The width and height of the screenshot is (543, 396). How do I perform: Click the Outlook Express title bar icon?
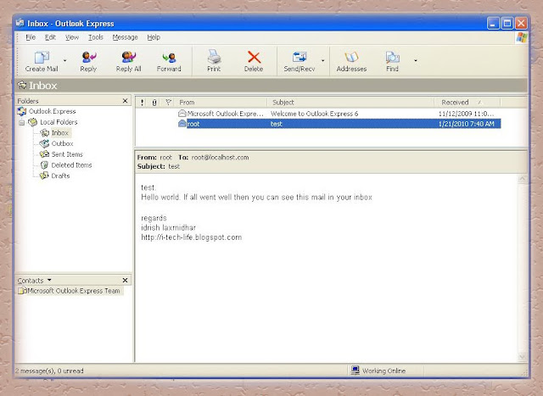pyautogui.click(x=20, y=23)
